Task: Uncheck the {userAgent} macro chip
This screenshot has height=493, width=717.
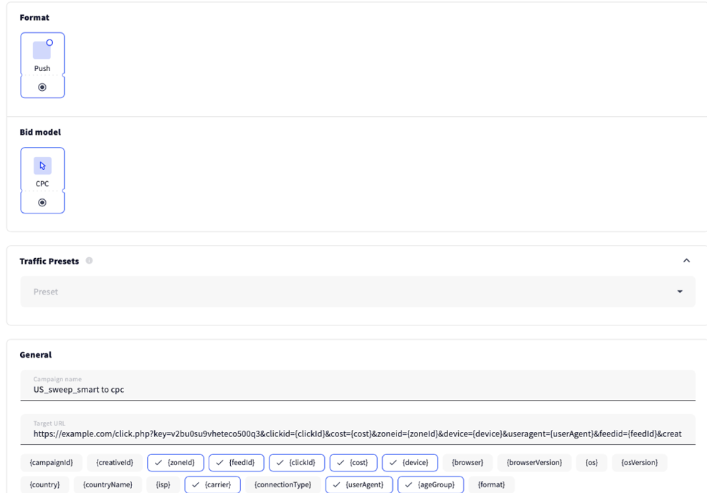Action: point(359,484)
